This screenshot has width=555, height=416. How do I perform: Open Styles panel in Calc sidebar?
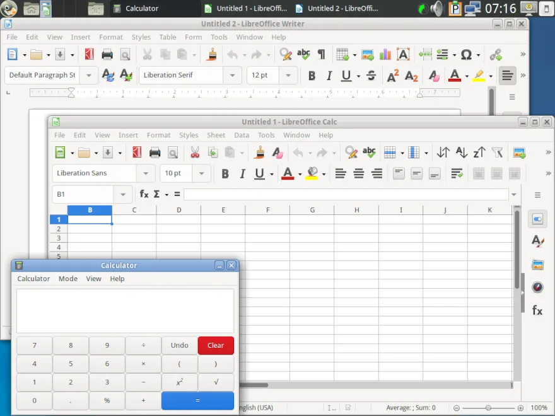537,241
